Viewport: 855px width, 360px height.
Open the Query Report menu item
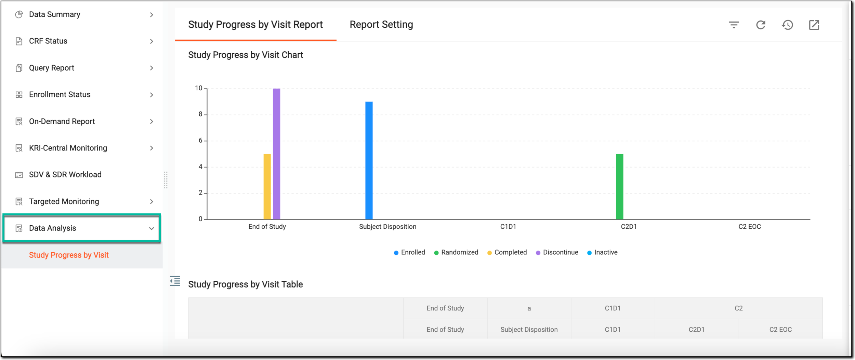coord(82,68)
